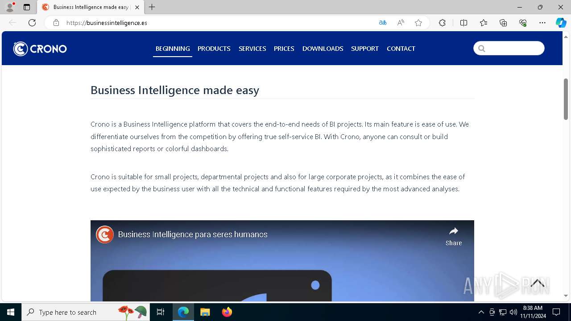Add page to favorites star
Viewport: 571px width, 321px height.
pos(418,23)
